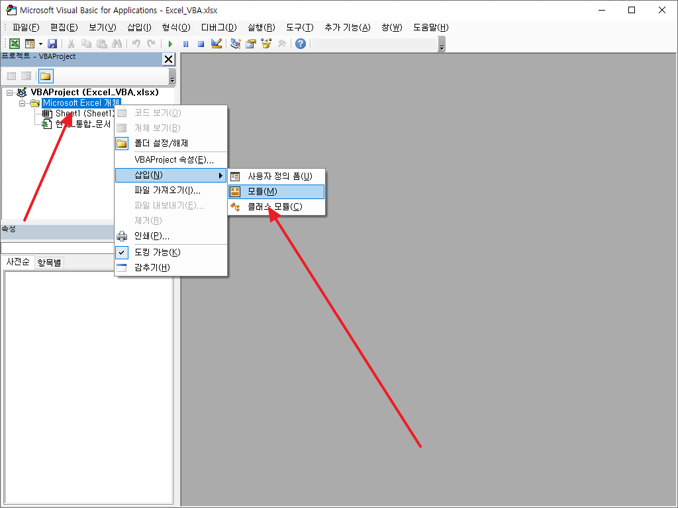Switch to the 사전순 properties tab
Image resolution: width=678 pixels, height=508 pixels.
18,262
